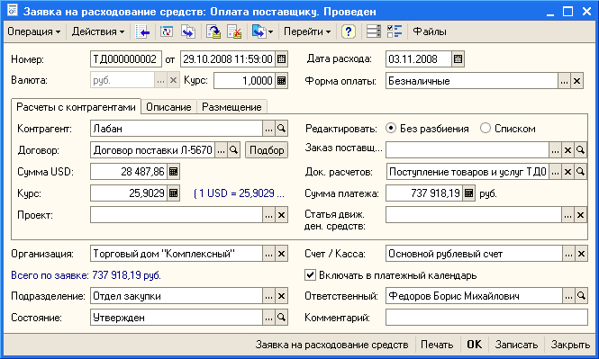Open Заказ поставщика record via magnifier
599x359 pixels.
click(x=581, y=150)
